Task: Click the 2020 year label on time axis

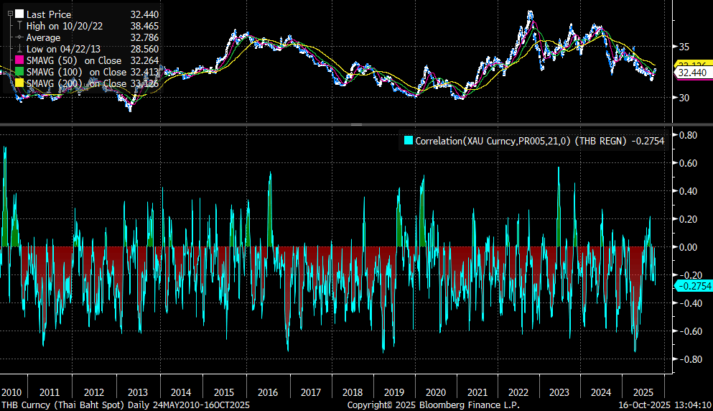Action: click(436, 392)
